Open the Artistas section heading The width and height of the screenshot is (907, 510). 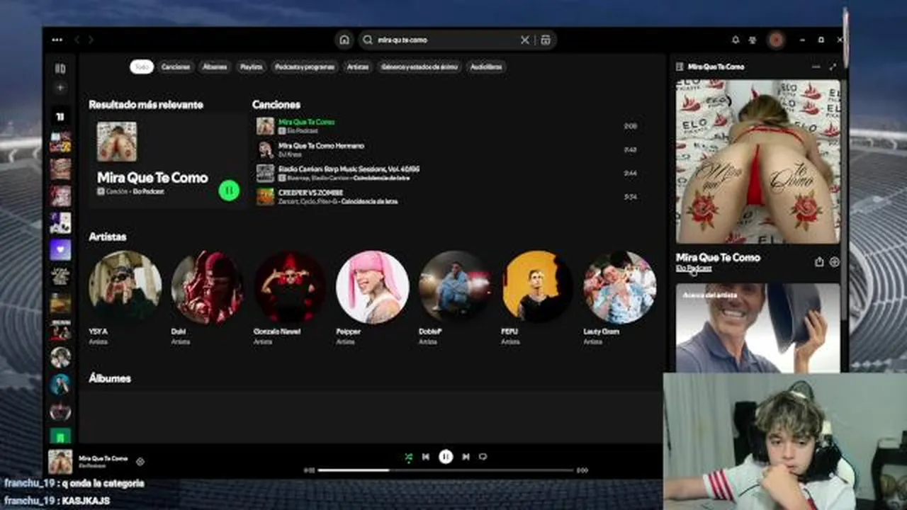108,237
